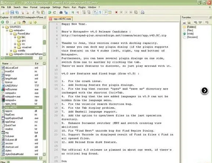
Task: Click the Zoom In toolbar icon
Action: click(x=73, y=12)
